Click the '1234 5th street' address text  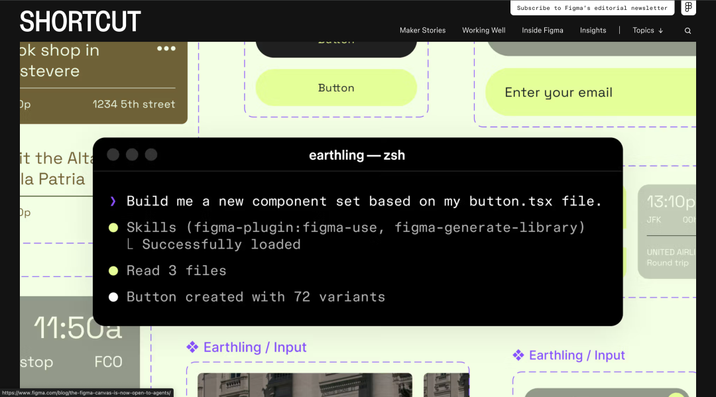(x=134, y=104)
